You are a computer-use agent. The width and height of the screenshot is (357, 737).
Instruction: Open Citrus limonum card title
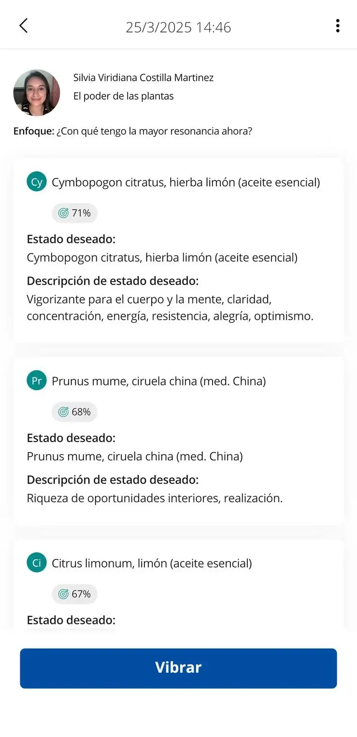click(152, 563)
